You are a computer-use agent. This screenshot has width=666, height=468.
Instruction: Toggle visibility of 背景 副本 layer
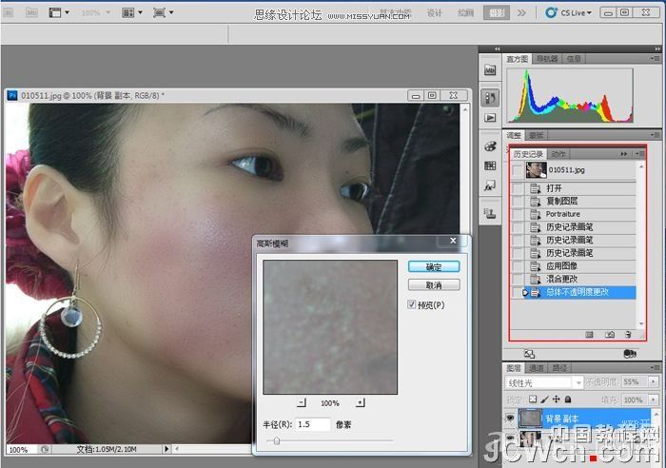pyautogui.click(x=510, y=418)
